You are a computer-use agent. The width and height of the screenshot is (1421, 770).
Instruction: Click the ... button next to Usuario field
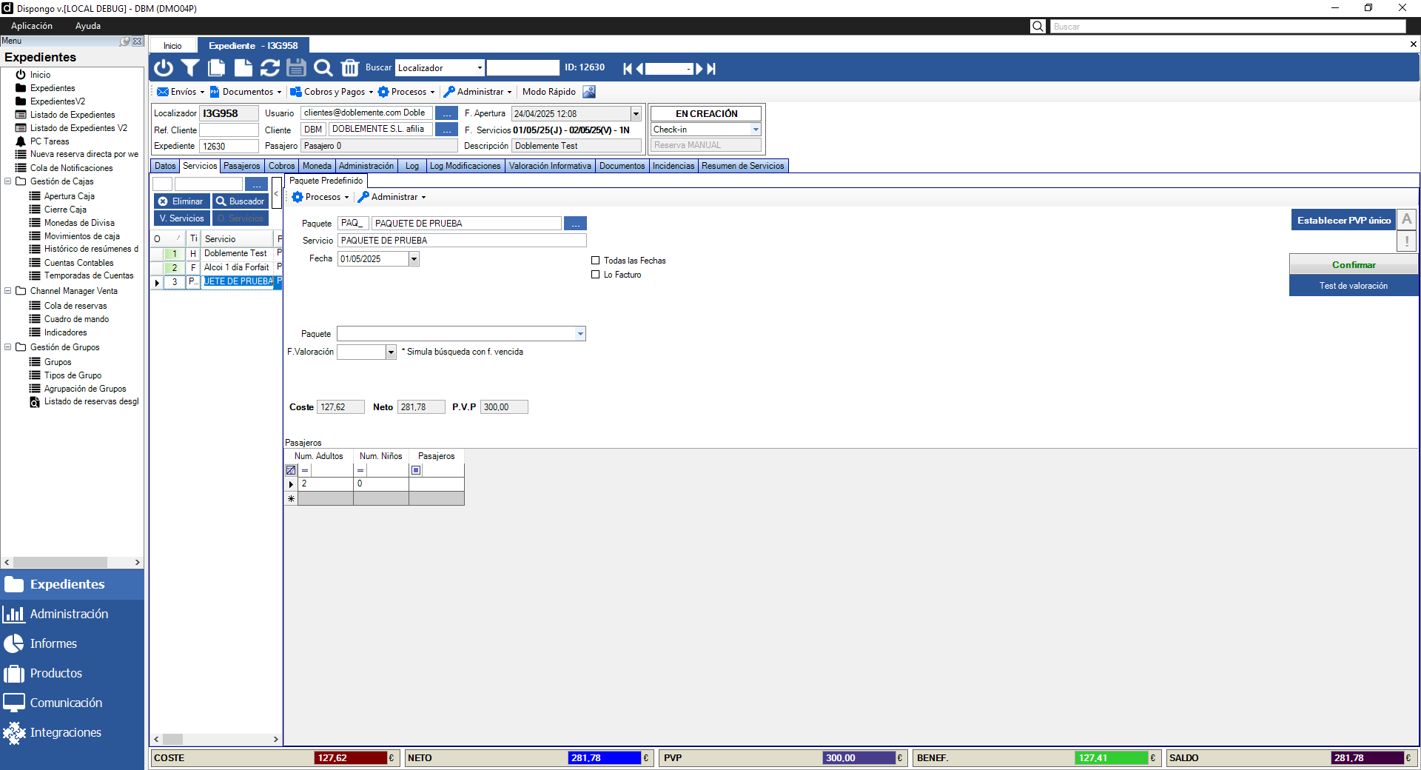click(447, 113)
